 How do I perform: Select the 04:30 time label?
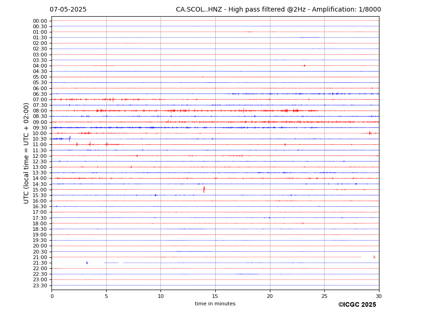point(40,71)
